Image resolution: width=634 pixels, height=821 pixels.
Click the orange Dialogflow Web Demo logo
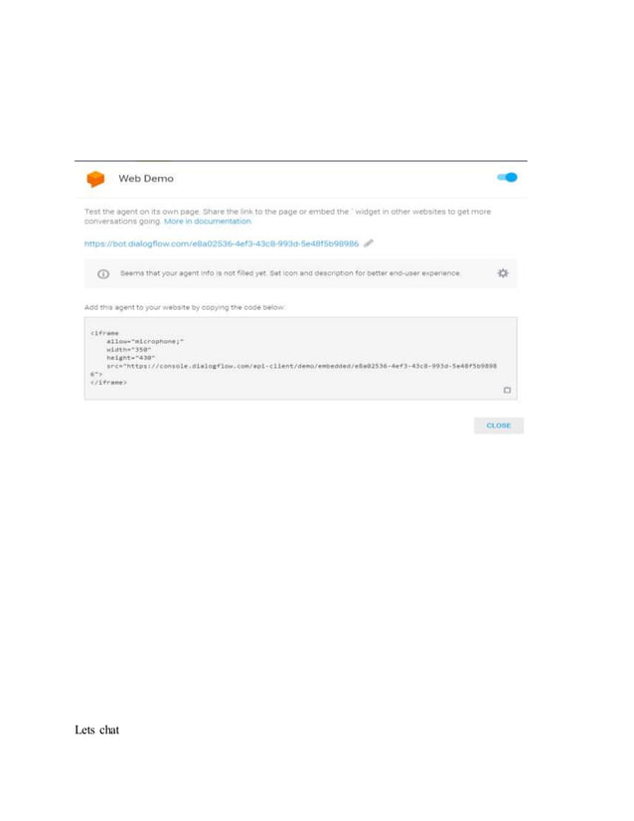pyautogui.click(x=95, y=179)
